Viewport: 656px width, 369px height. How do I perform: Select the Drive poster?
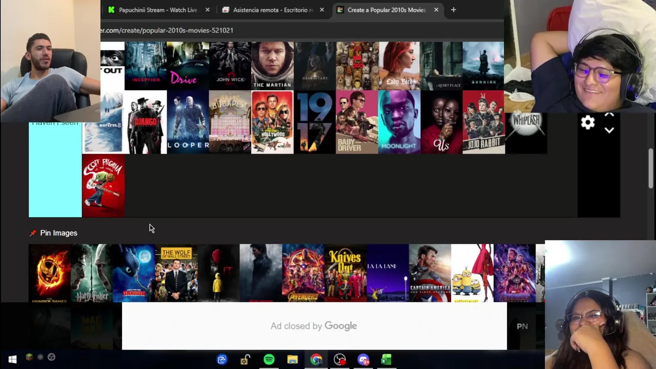(x=188, y=65)
